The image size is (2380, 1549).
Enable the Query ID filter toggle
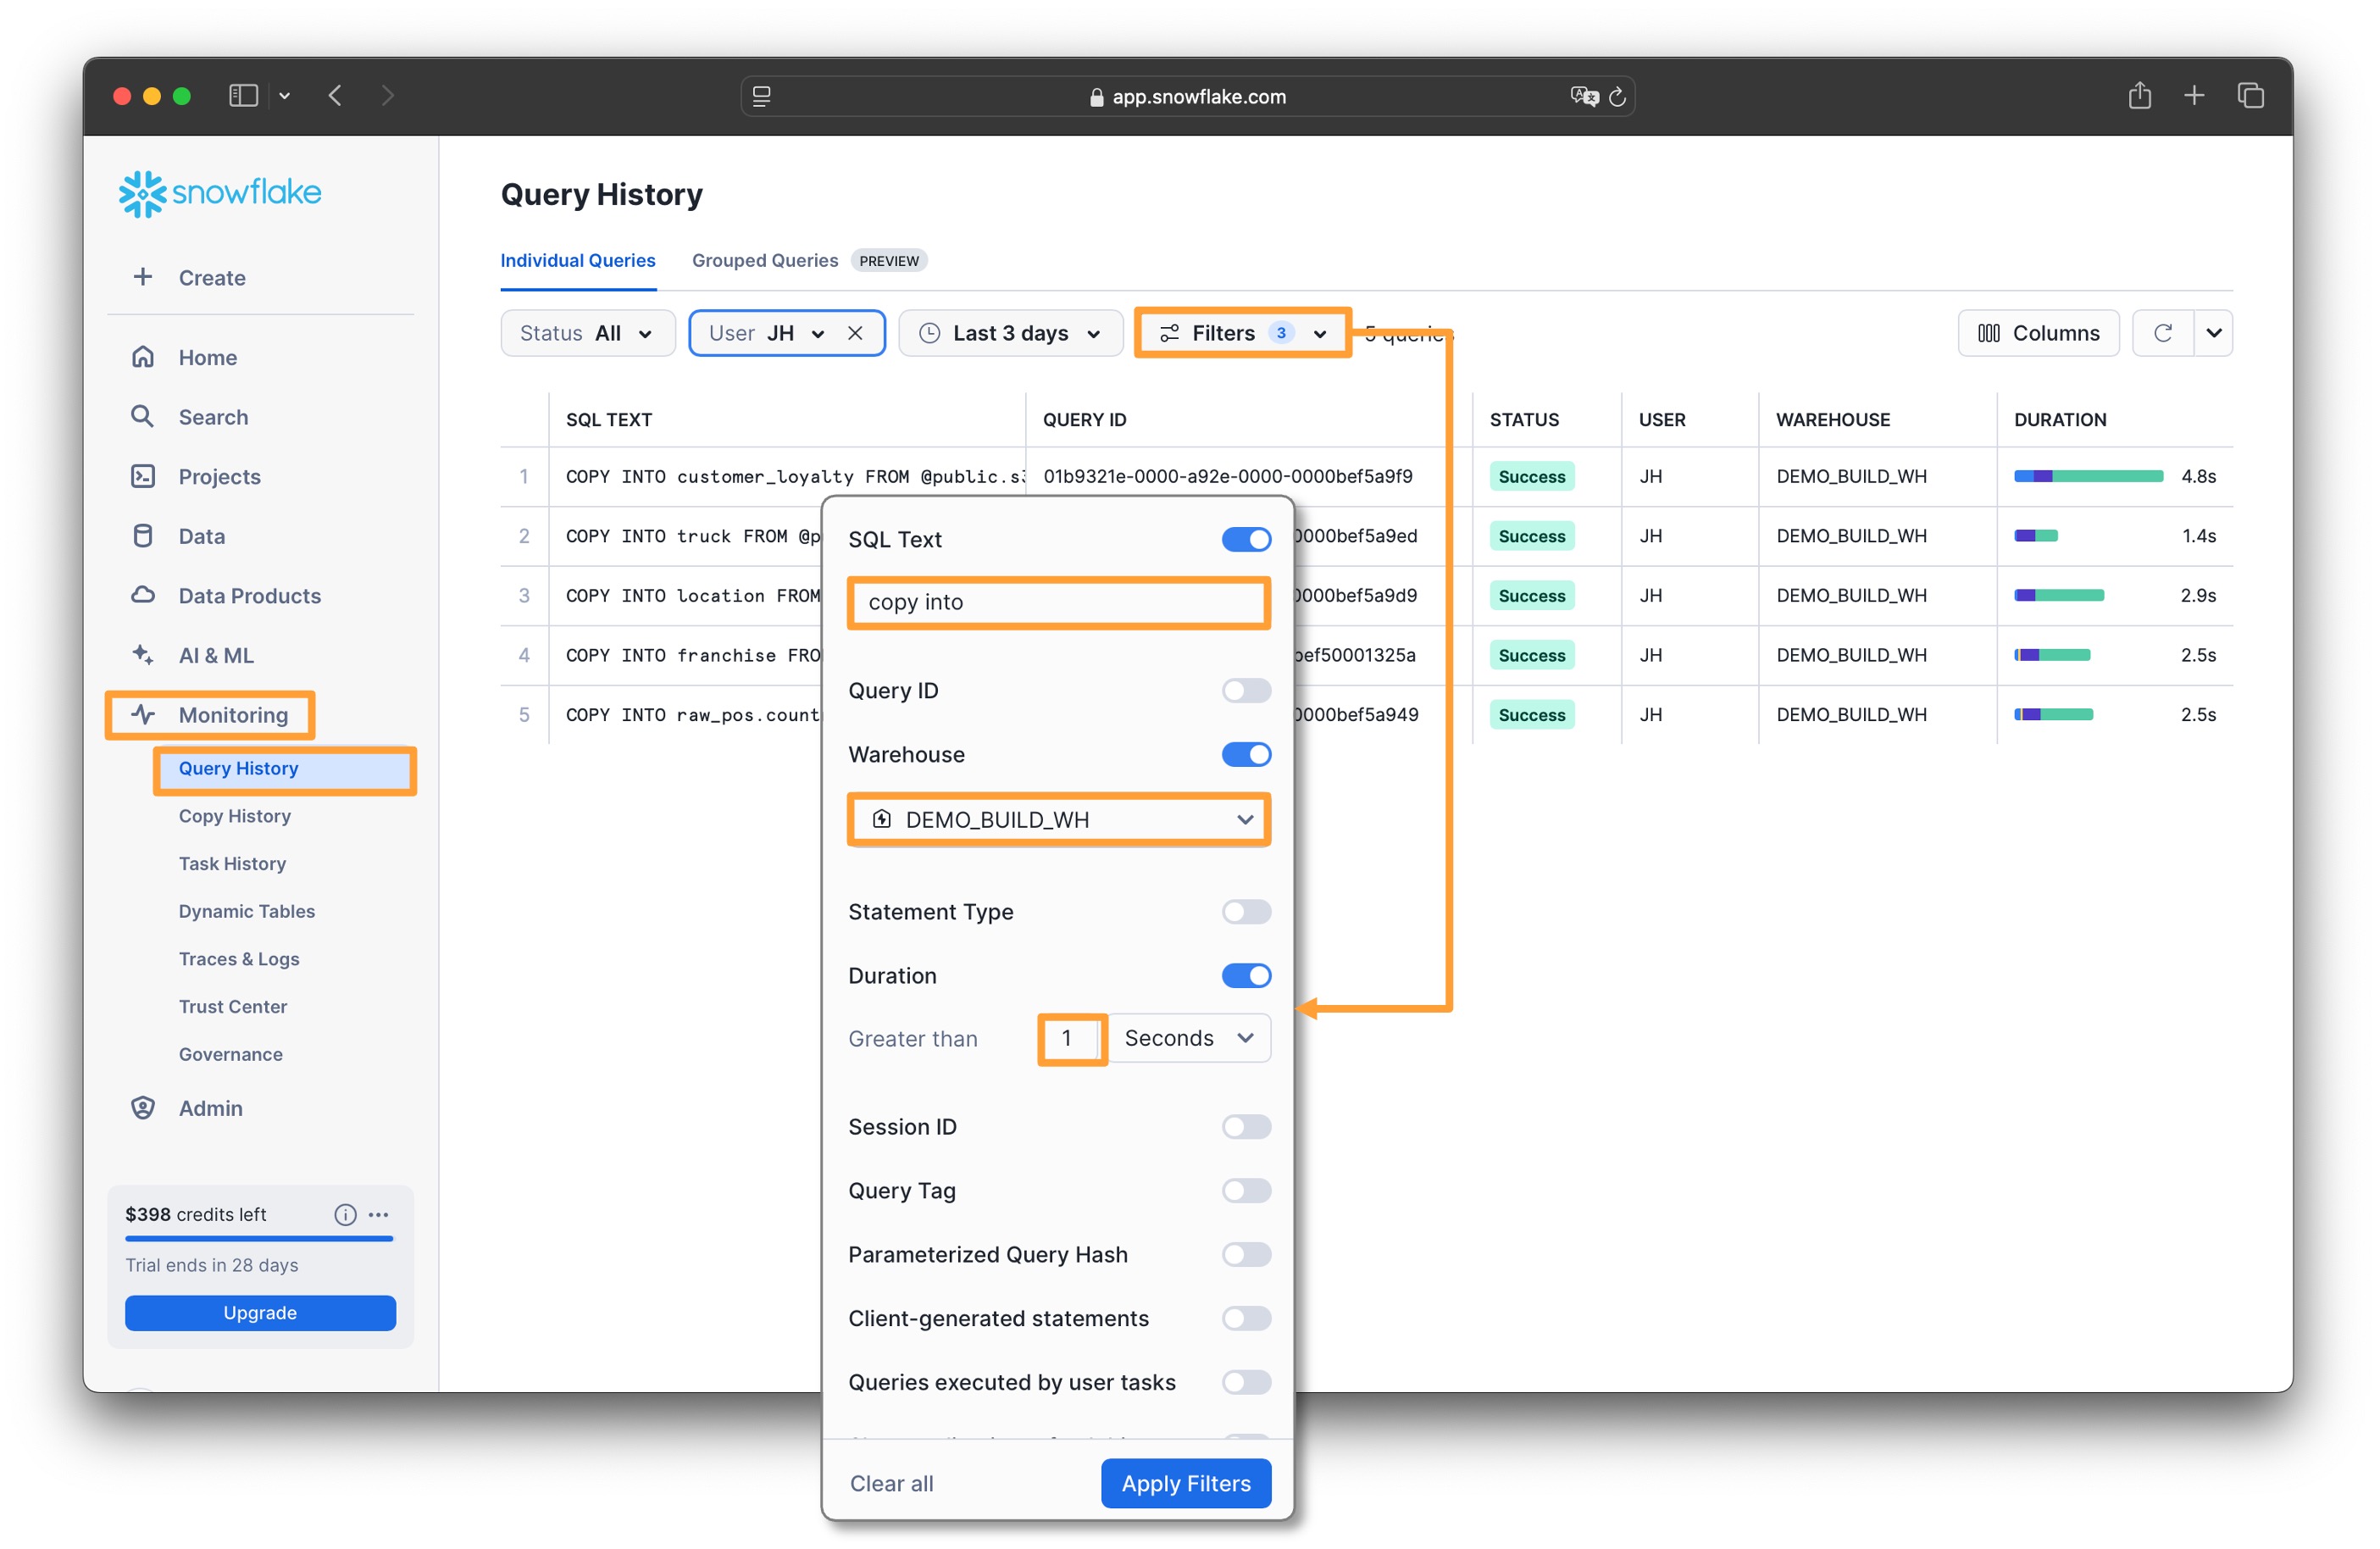pyautogui.click(x=1246, y=690)
